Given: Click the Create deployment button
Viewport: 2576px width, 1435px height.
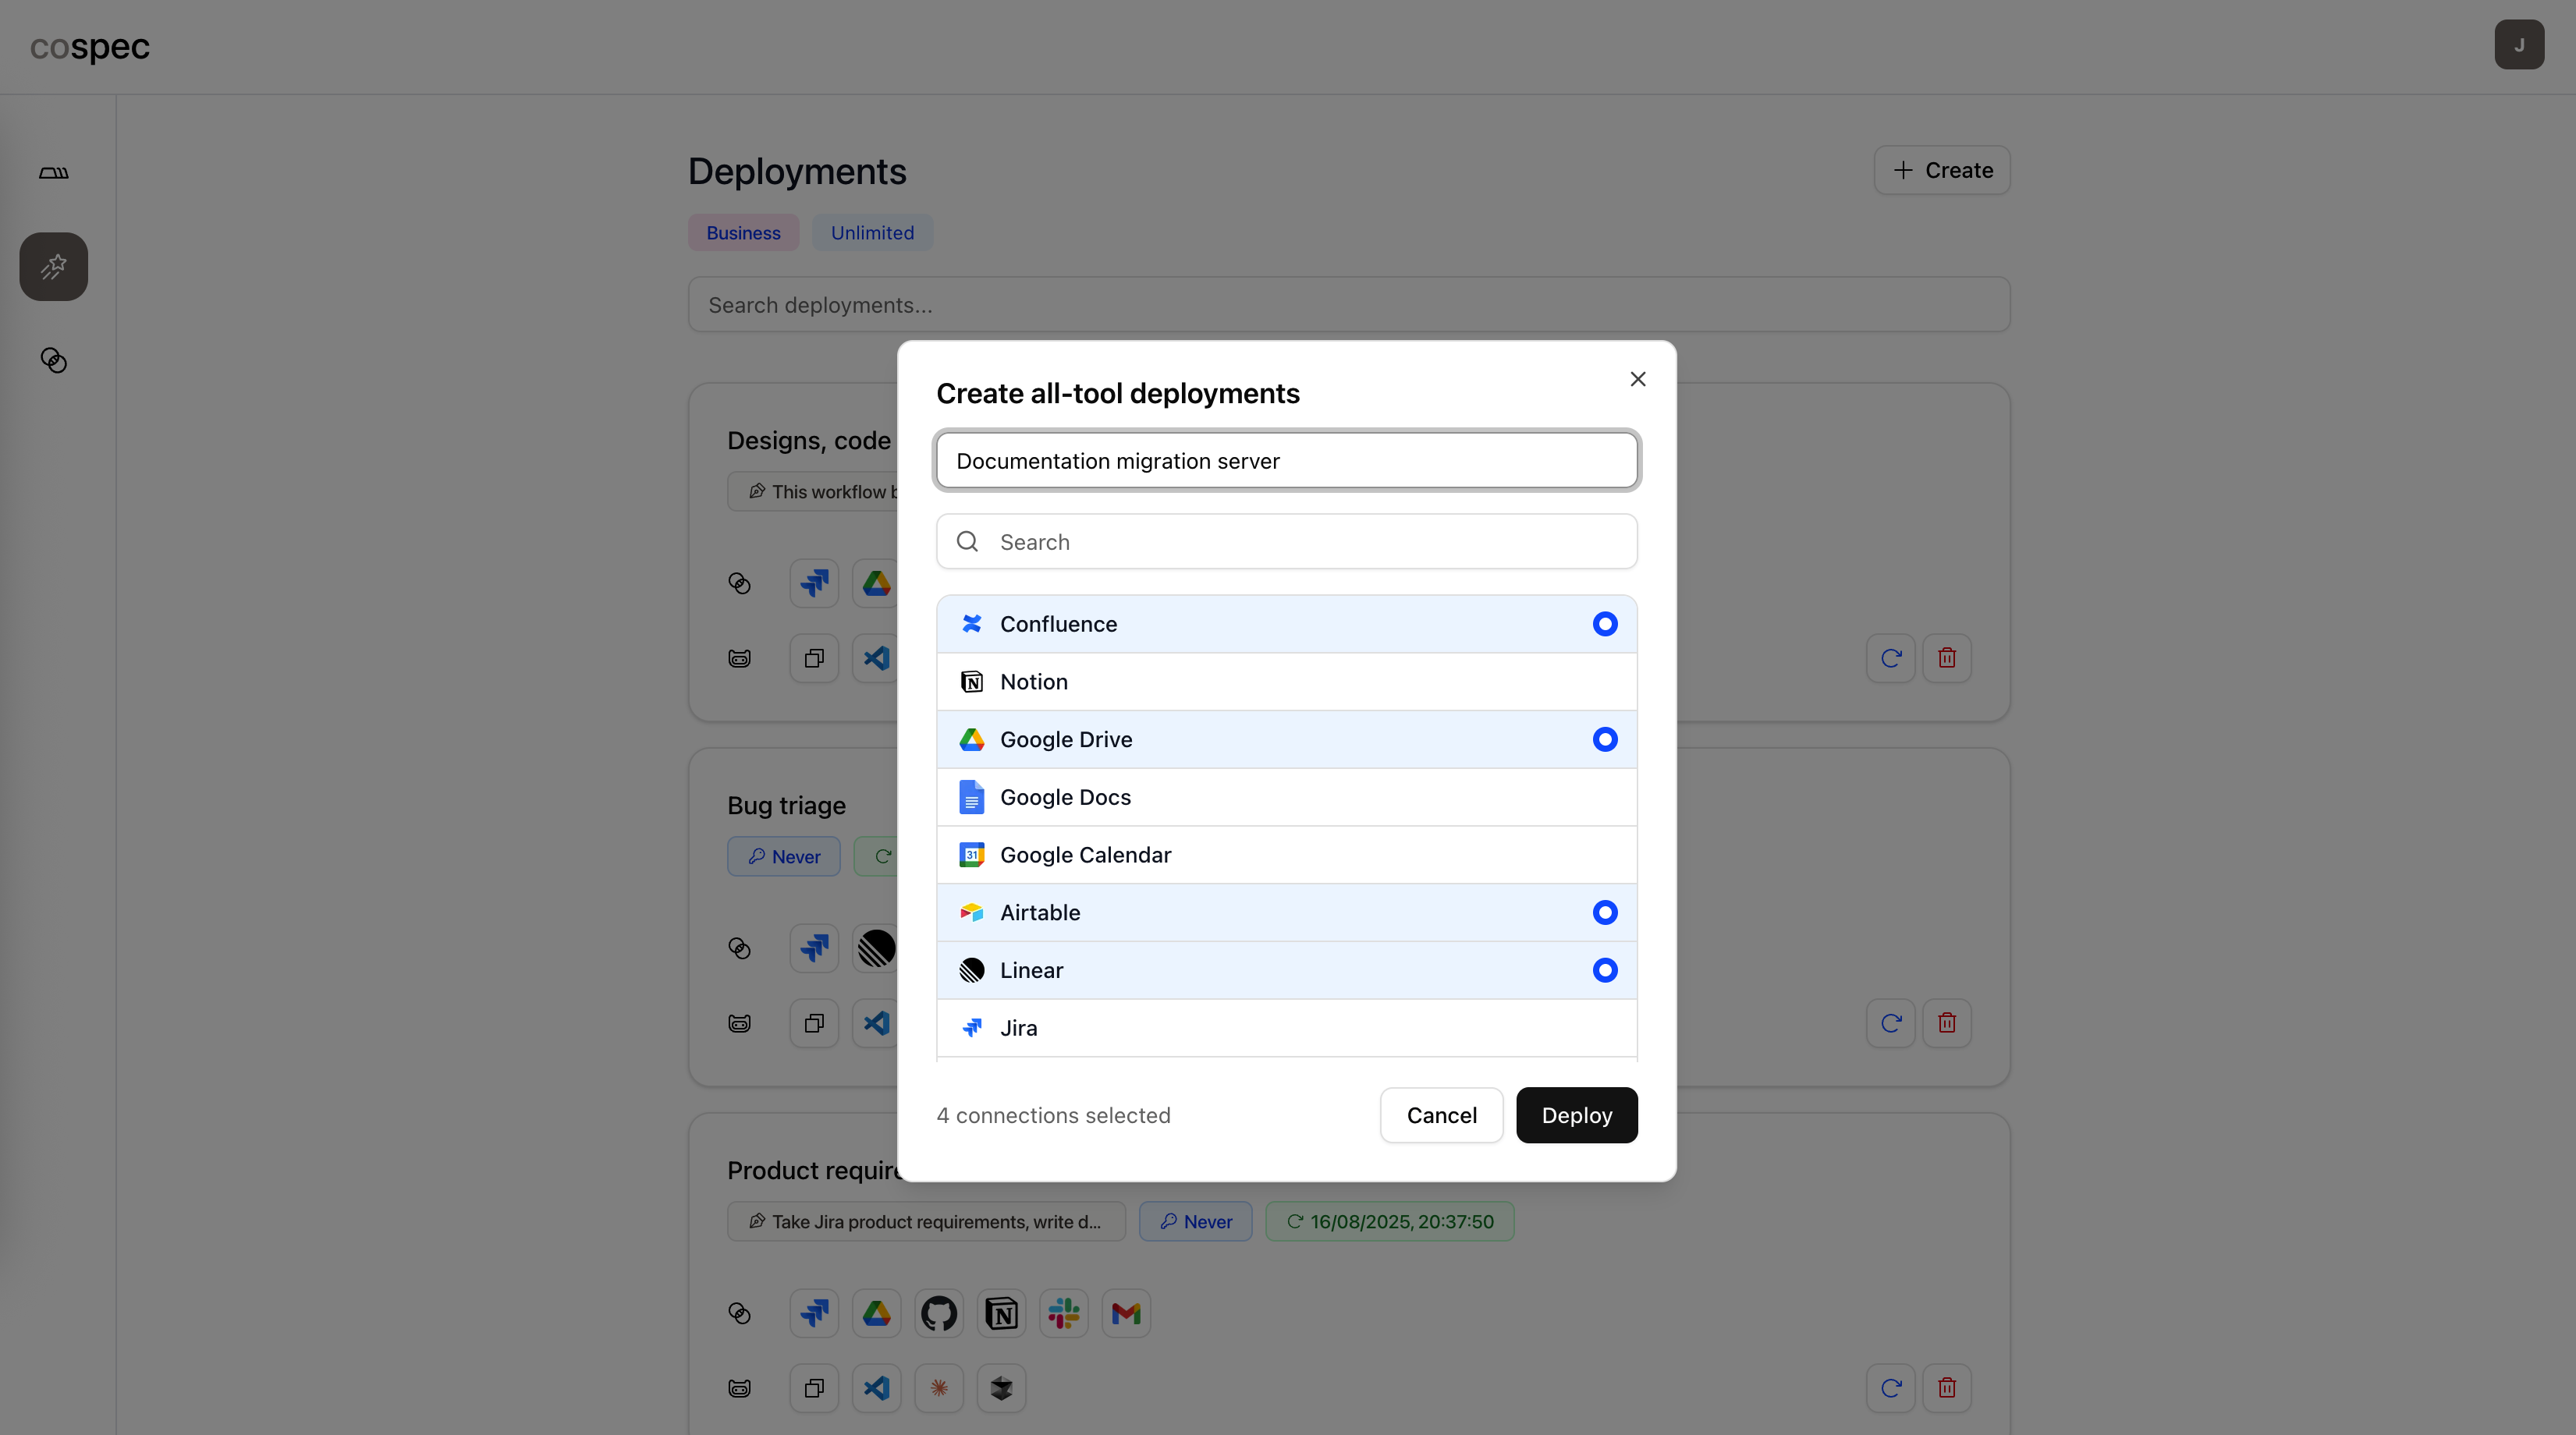Looking at the screenshot, I should (x=1941, y=170).
